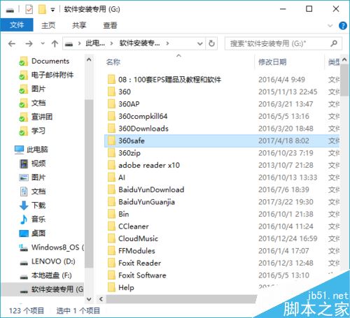Viewport: 350px width, 318px height.
Task: Click the Properties quick access icon
Action: (29, 10)
